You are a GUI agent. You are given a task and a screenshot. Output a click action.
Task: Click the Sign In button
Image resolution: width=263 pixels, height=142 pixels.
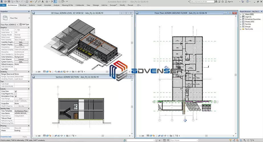[x=230, y=1]
